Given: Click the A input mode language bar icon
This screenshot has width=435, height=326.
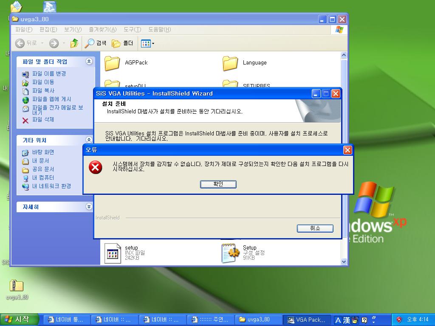Looking at the screenshot, I should tap(338, 320).
